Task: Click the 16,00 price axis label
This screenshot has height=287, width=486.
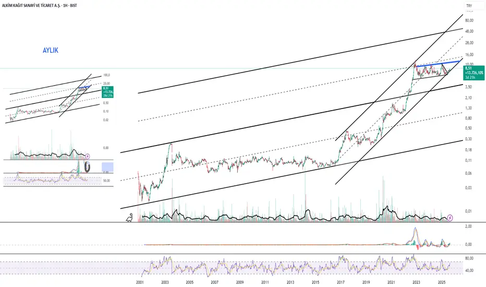Action: [x=469, y=55]
